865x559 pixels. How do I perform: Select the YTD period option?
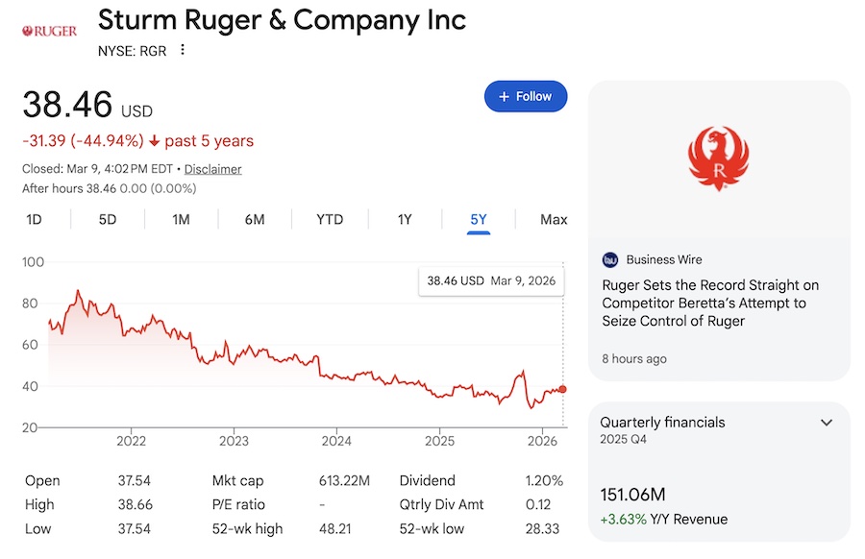click(x=329, y=219)
